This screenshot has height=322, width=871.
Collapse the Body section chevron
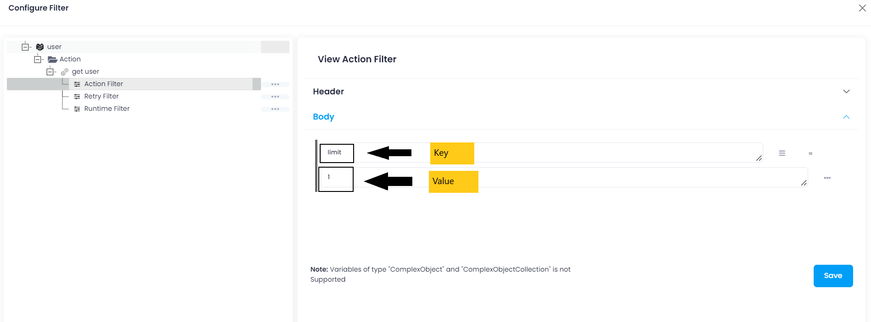coord(846,117)
